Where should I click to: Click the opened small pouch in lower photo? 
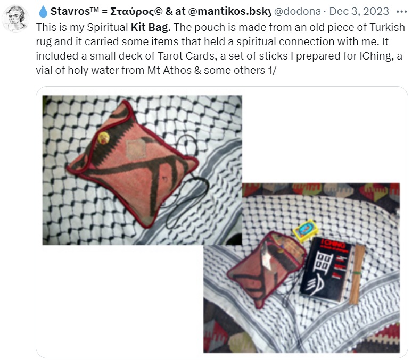coord(267,269)
